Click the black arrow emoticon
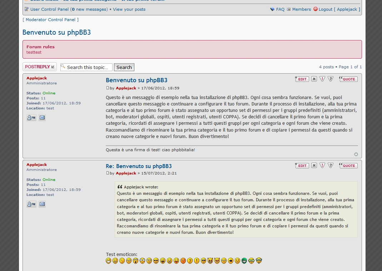This screenshot has width=382, height=271. pos(230,261)
